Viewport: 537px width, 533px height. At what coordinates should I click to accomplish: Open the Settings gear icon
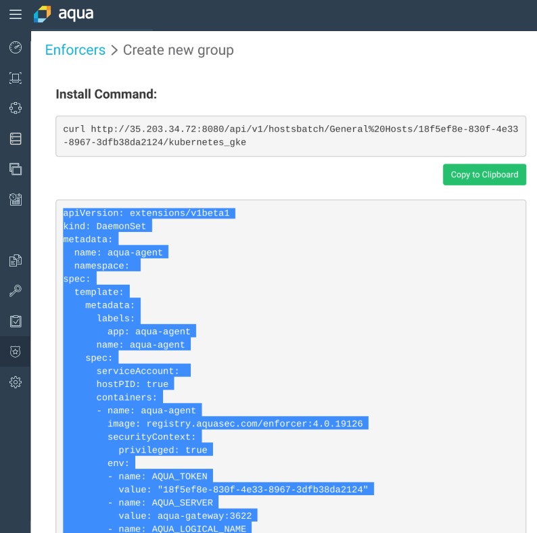coord(16,382)
